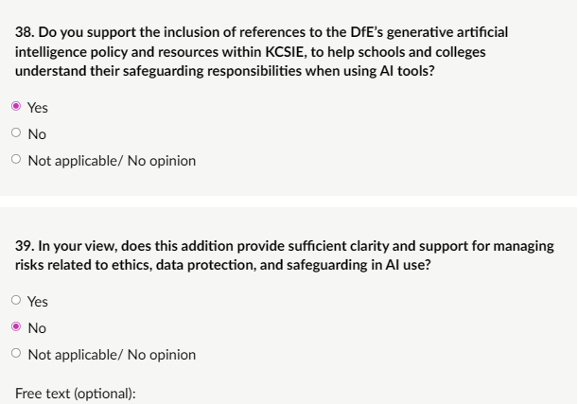Click the "Yes" label text under question 39
Viewport: 578px width, 404px height.
click(x=38, y=302)
